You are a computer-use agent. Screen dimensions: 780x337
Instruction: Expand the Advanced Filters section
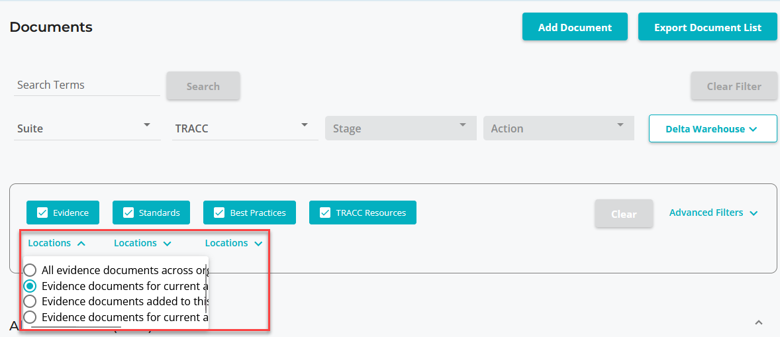(712, 213)
